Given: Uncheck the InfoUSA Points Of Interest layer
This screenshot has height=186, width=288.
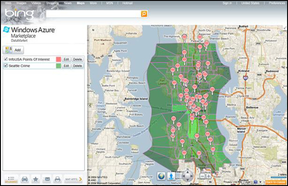Looking at the screenshot, I should (6, 59).
